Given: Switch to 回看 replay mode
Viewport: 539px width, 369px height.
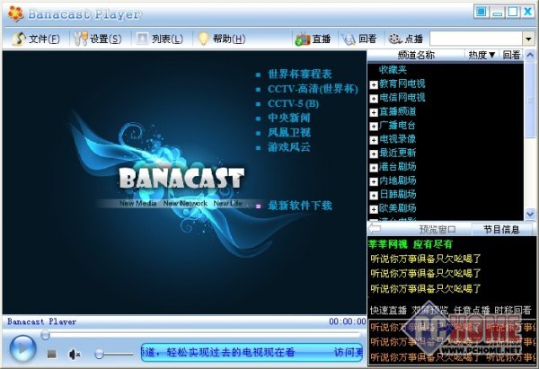Looking at the screenshot, I should click(359, 39).
